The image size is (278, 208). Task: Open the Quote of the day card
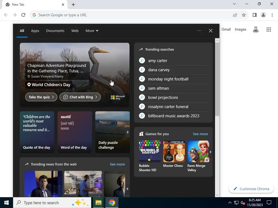[x=37, y=132]
